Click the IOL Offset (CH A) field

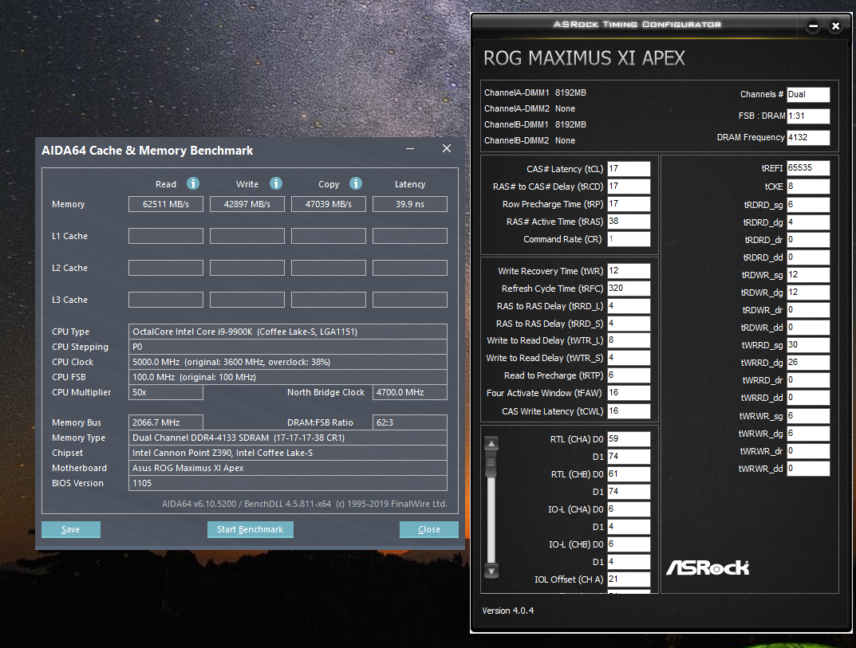tap(629, 579)
